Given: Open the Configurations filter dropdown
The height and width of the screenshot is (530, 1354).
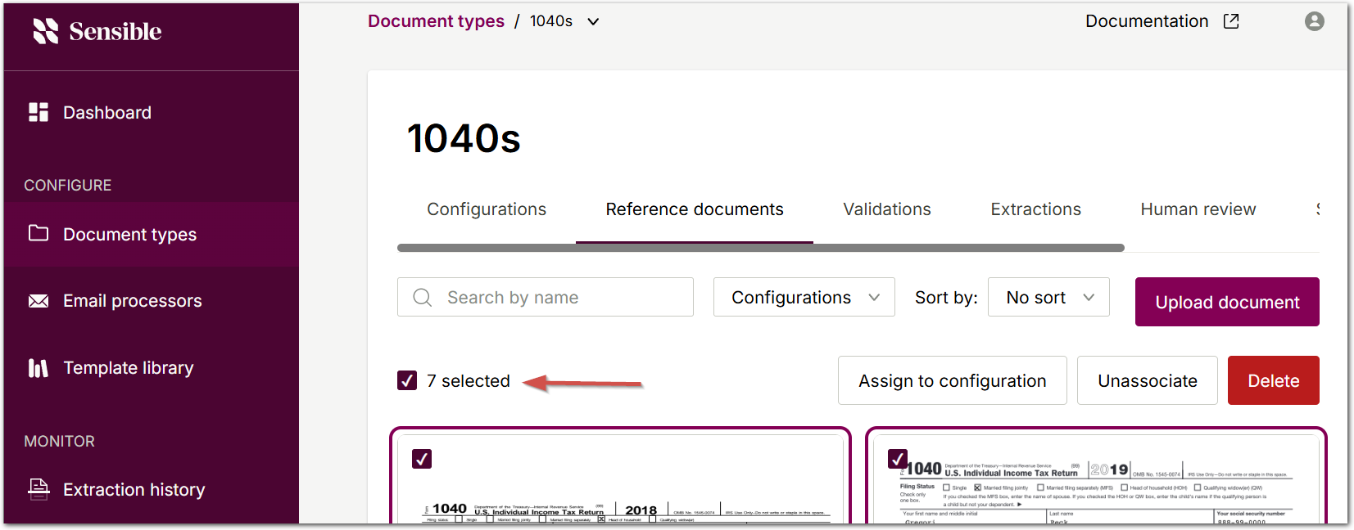Looking at the screenshot, I should [804, 297].
